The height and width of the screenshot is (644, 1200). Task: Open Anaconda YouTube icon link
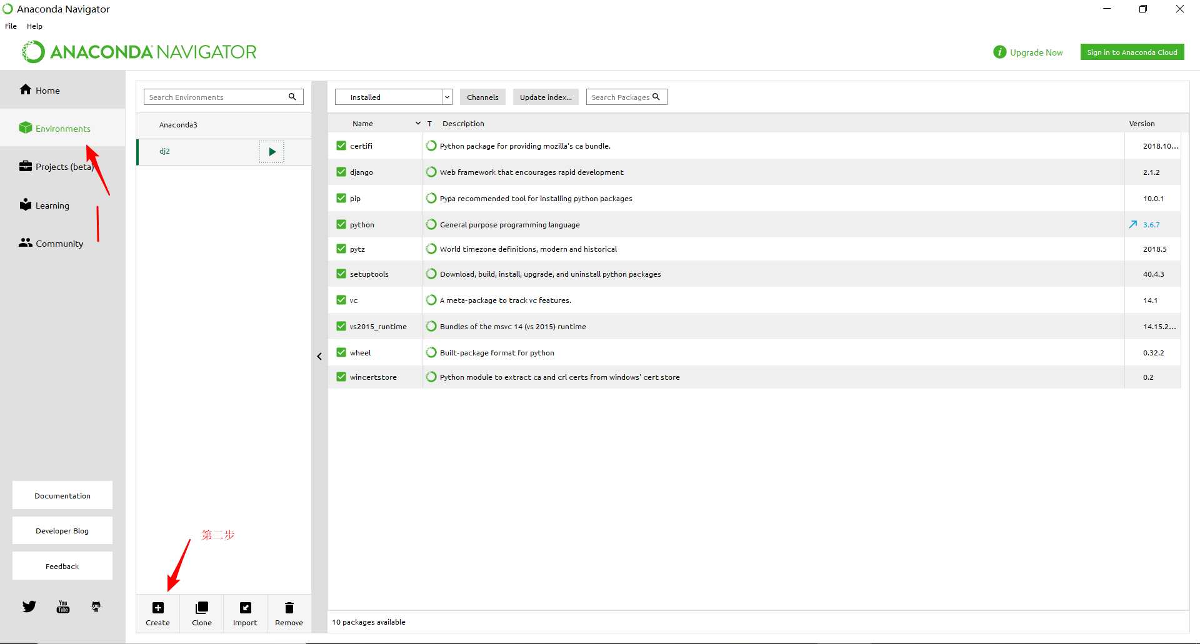pos(63,607)
